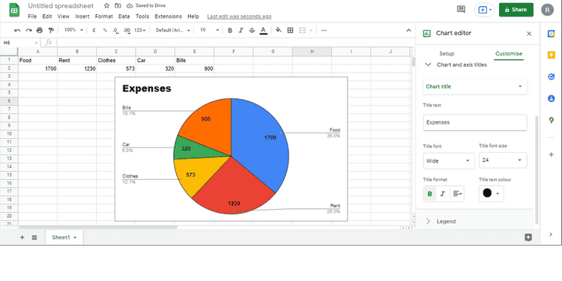Viewport: 562px width, 281px height.
Task: Open Title font size dropdown showing 24
Action: (503, 160)
